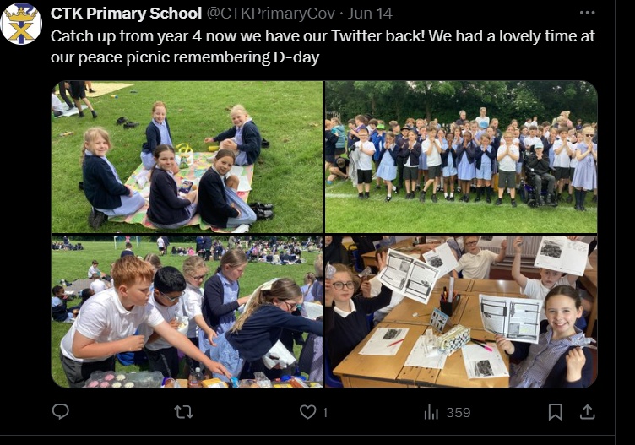
Task: Click the tweet text about peace picnic
Action: pos(323,46)
